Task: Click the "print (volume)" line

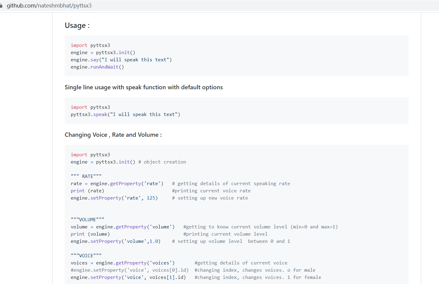Action: (90, 234)
